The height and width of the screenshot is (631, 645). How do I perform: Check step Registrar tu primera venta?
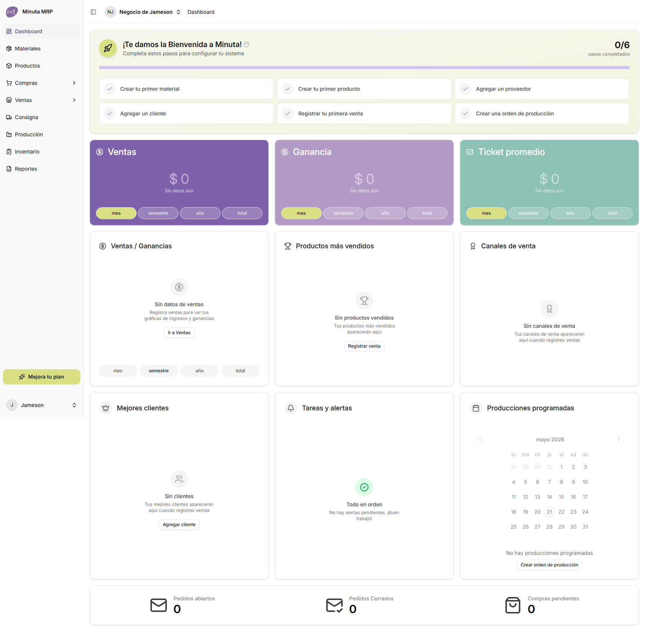click(x=364, y=114)
